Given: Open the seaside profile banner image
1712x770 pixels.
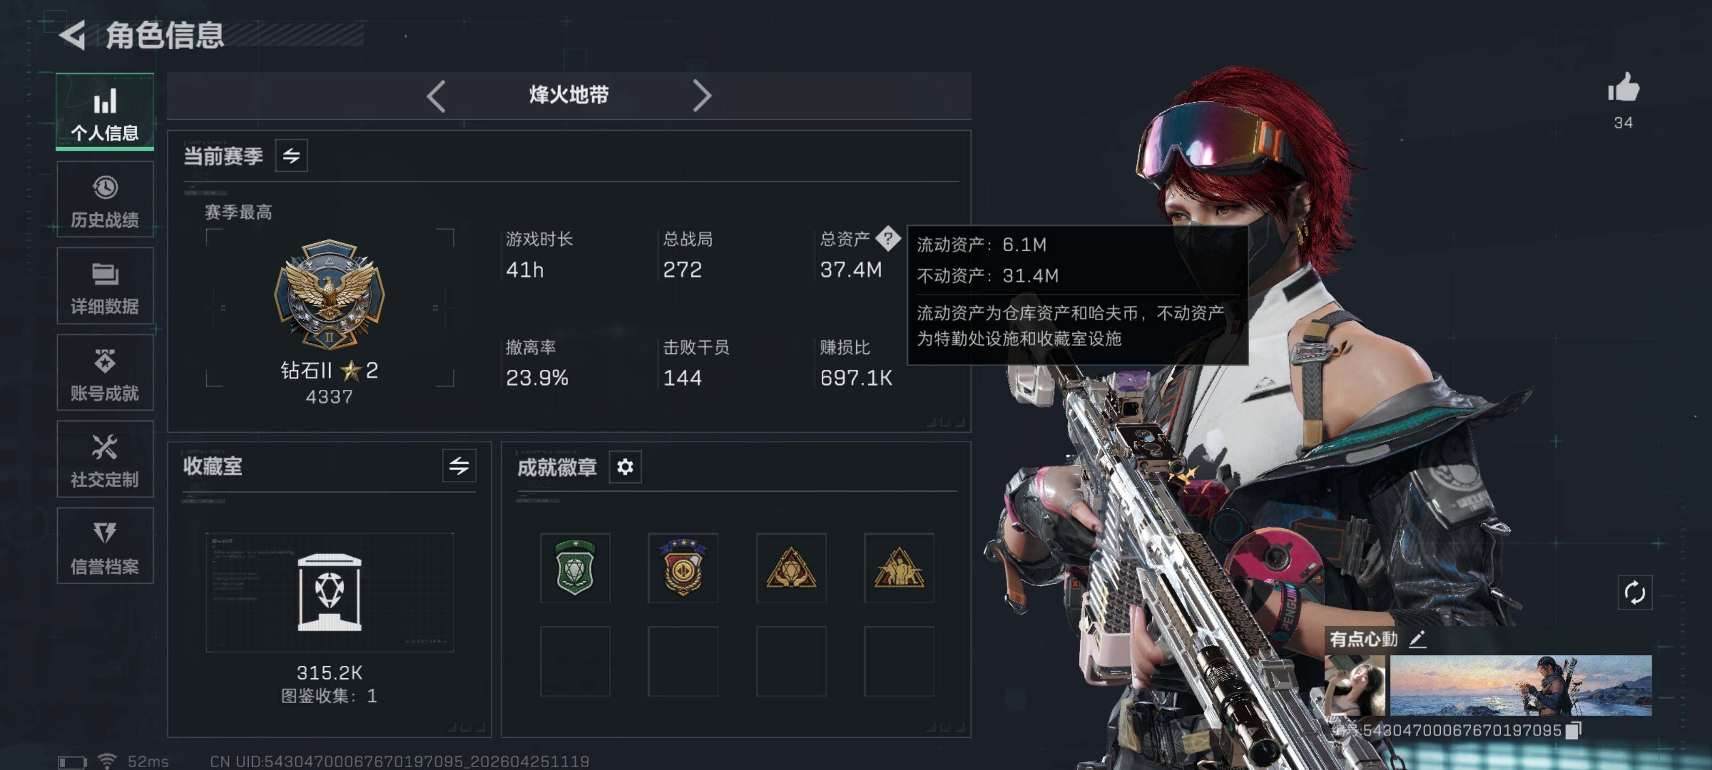Looking at the screenshot, I should 1520,685.
